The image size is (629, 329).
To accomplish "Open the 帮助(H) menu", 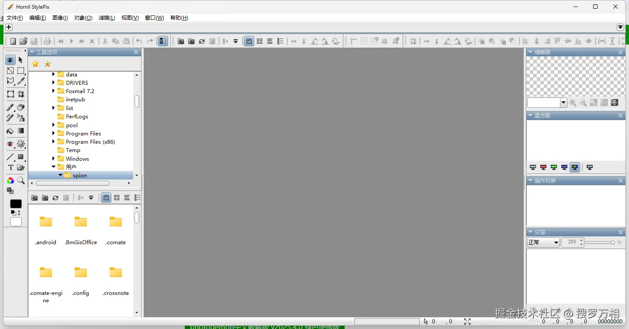I will [179, 18].
